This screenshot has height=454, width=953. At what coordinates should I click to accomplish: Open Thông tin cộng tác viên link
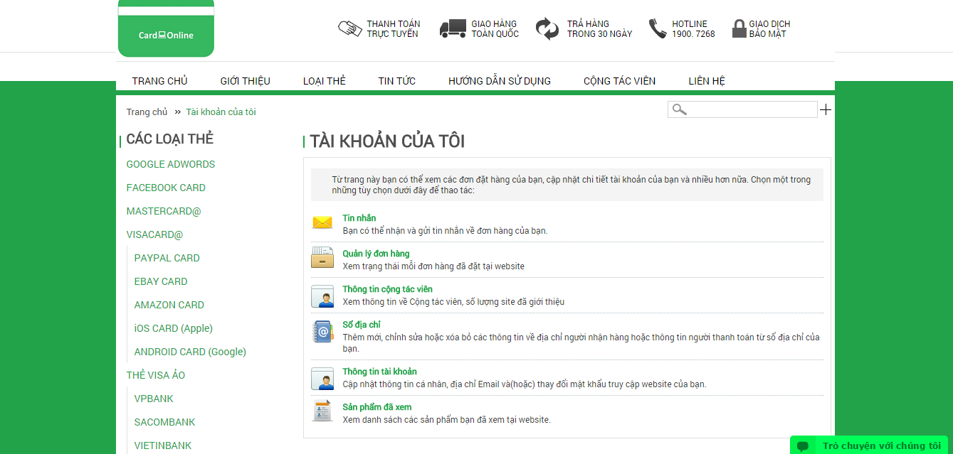click(x=388, y=289)
